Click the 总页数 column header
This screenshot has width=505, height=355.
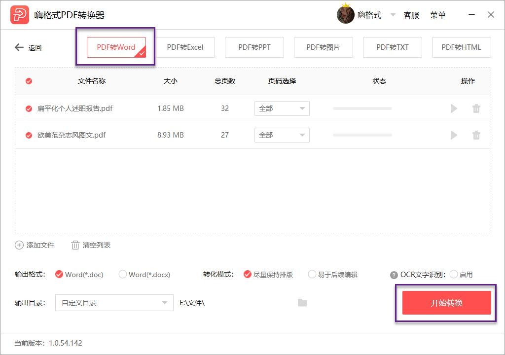(x=225, y=81)
